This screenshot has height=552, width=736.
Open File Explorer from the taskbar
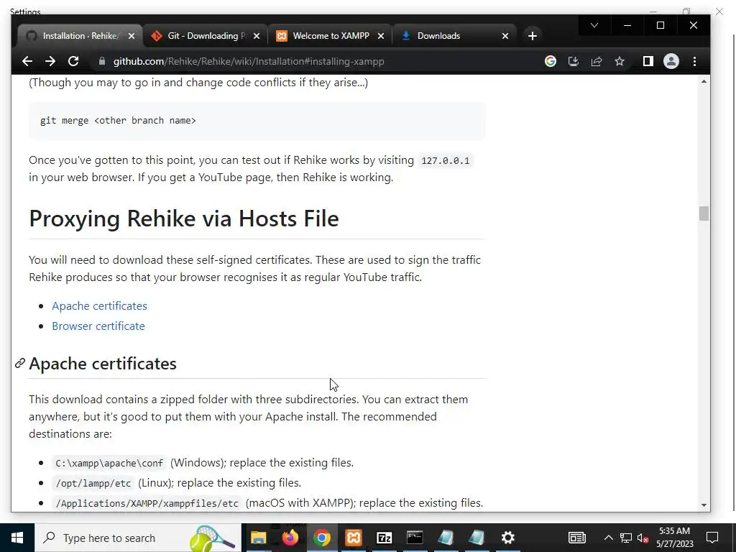[x=258, y=538]
